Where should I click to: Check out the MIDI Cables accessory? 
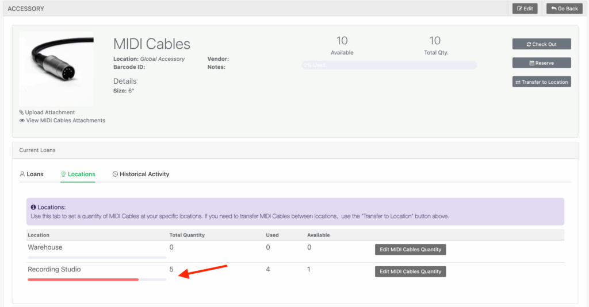coord(541,44)
